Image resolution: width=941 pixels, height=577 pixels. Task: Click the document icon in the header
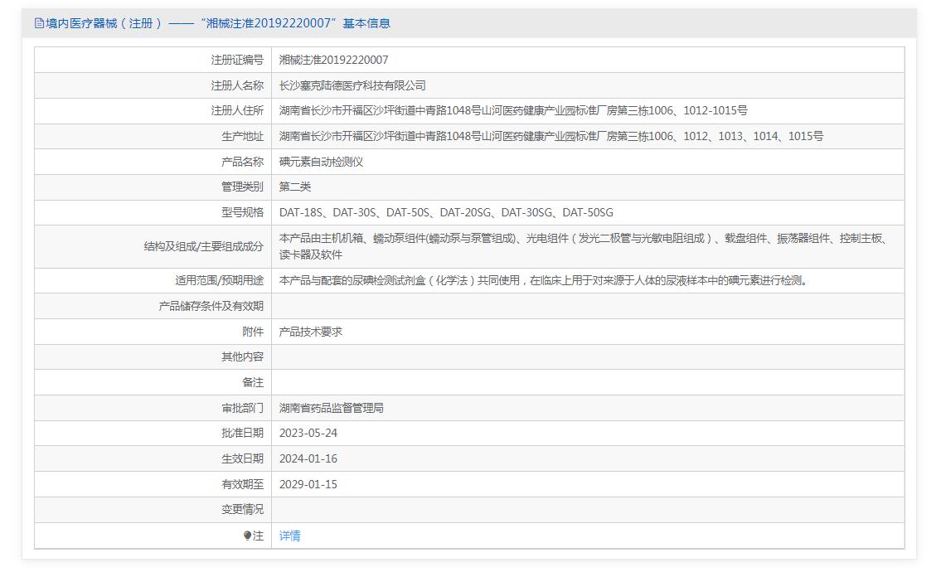click(x=39, y=23)
